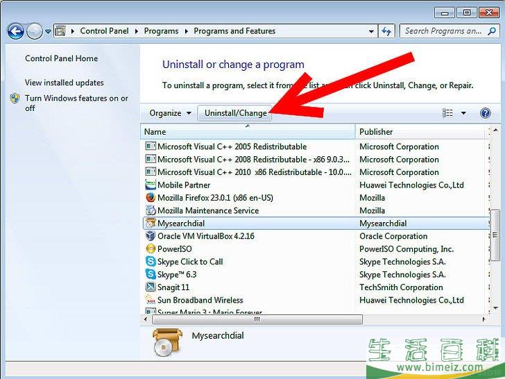The image size is (505, 379).
Task: Select the Oracle VM VirtualBox icon
Action: [151, 236]
